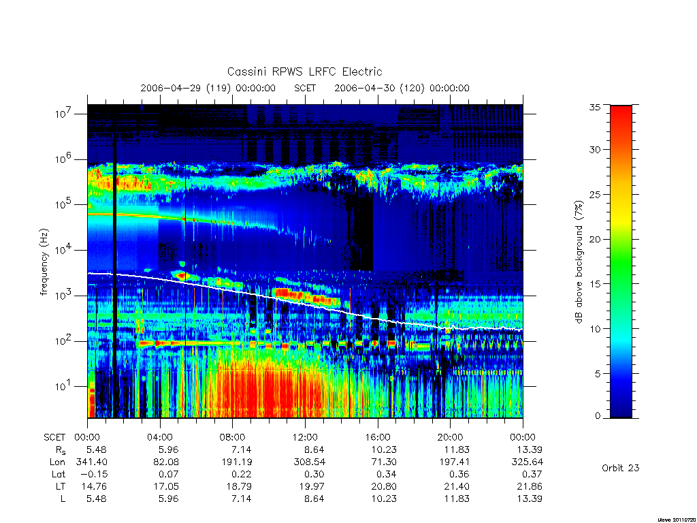Click the LT value '17.05'
Viewport: 697px width, 523px height.
(x=166, y=486)
